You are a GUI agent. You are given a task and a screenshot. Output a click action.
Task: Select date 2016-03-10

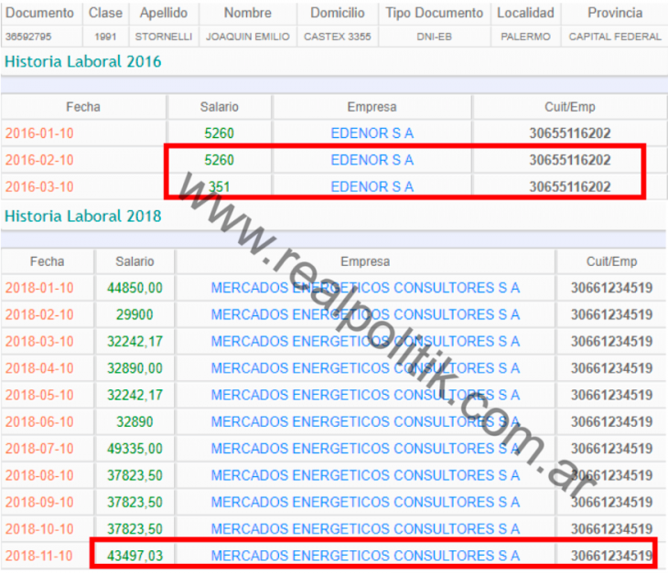pyautogui.click(x=39, y=186)
